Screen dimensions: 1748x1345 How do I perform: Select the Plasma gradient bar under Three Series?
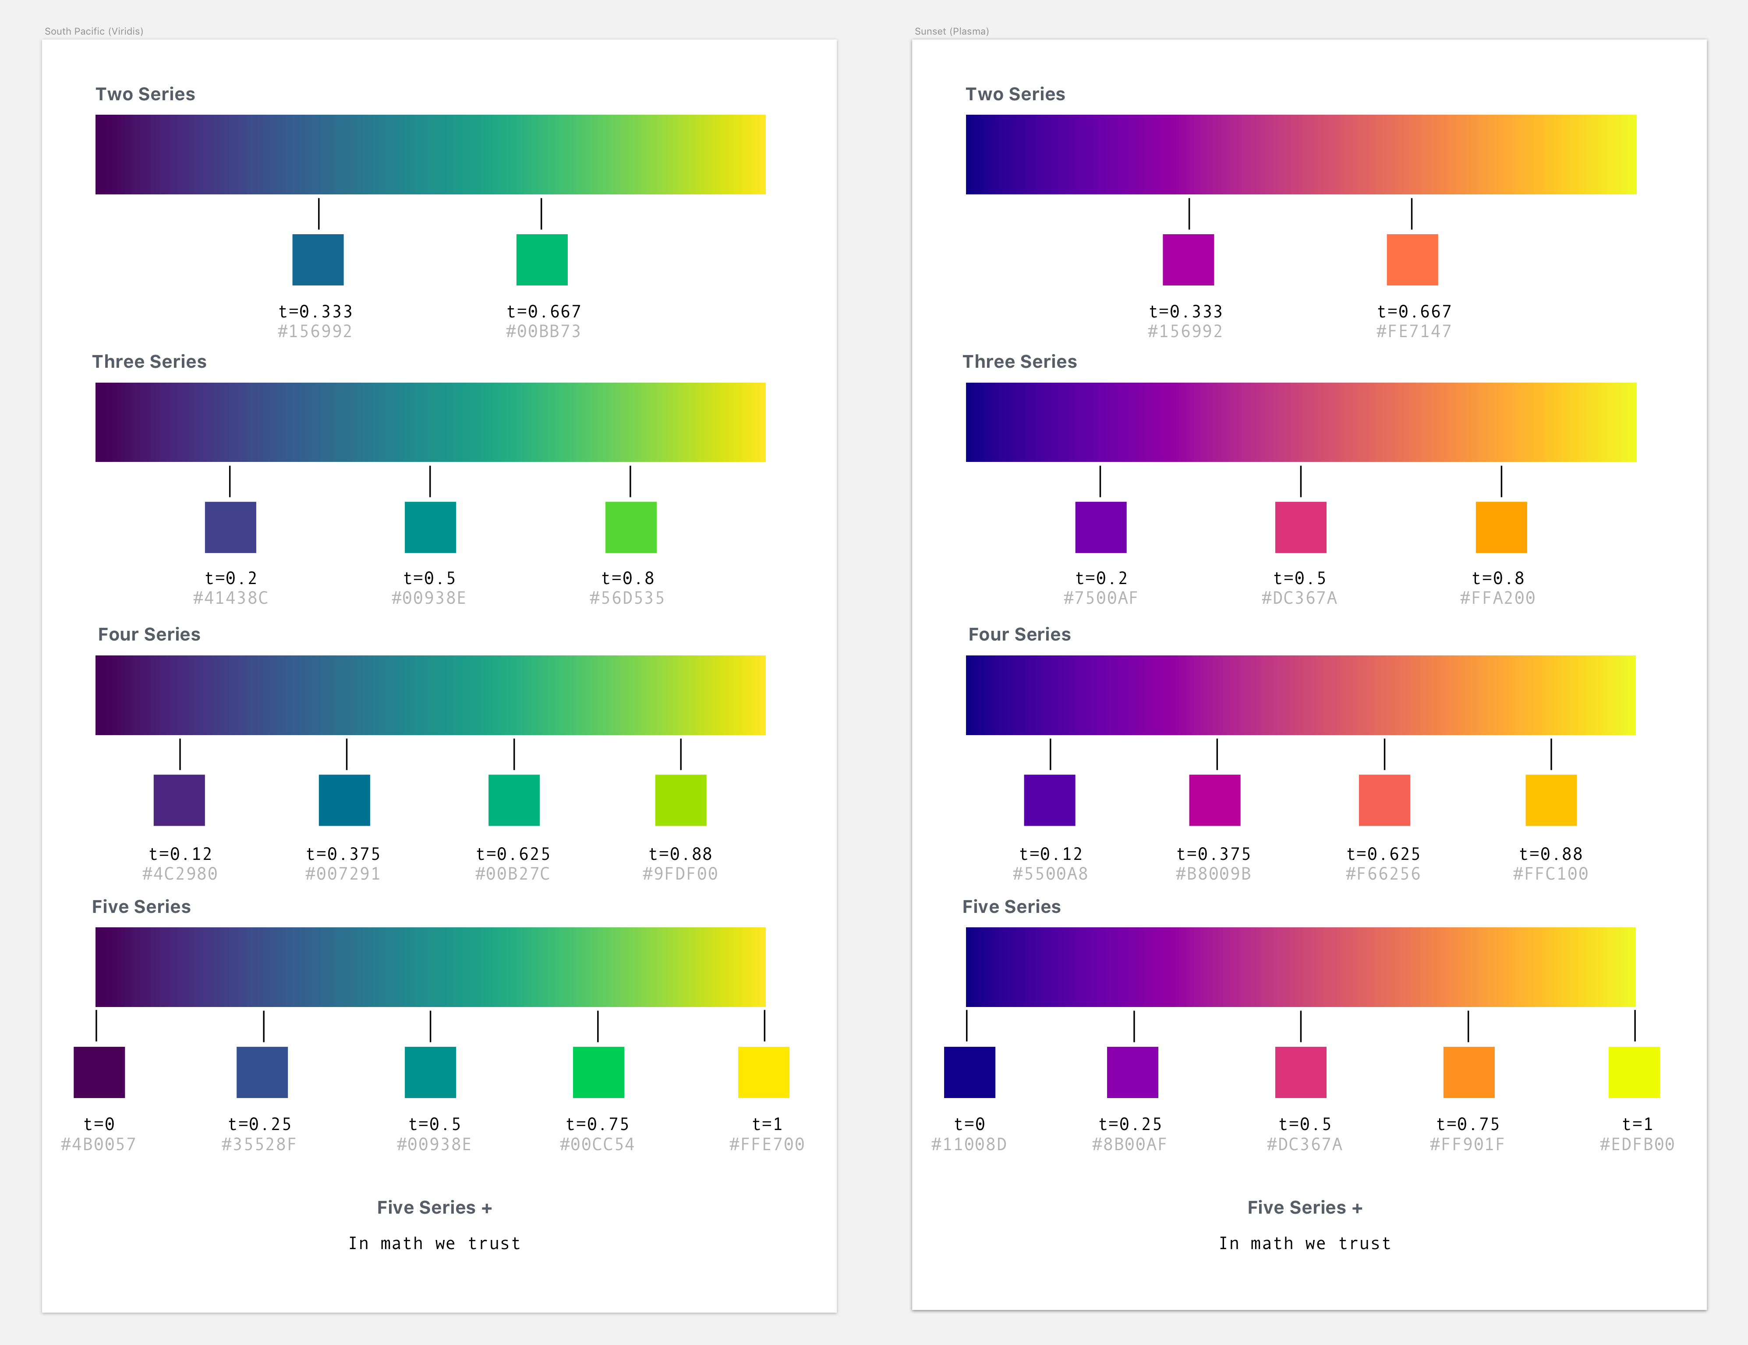1301,422
